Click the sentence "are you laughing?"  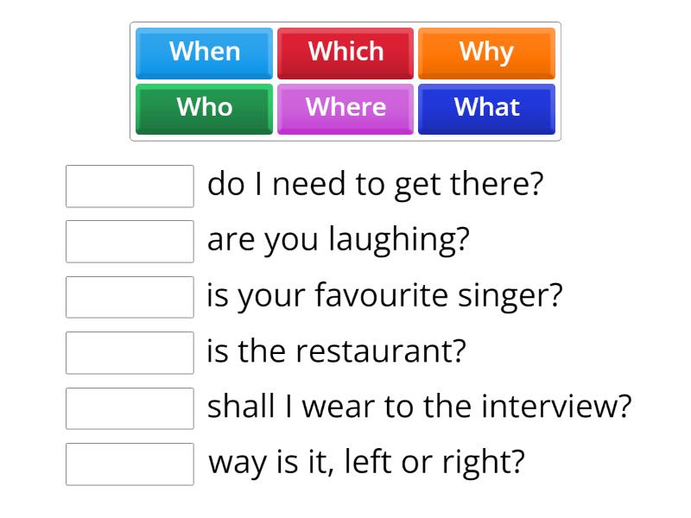(x=339, y=238)
